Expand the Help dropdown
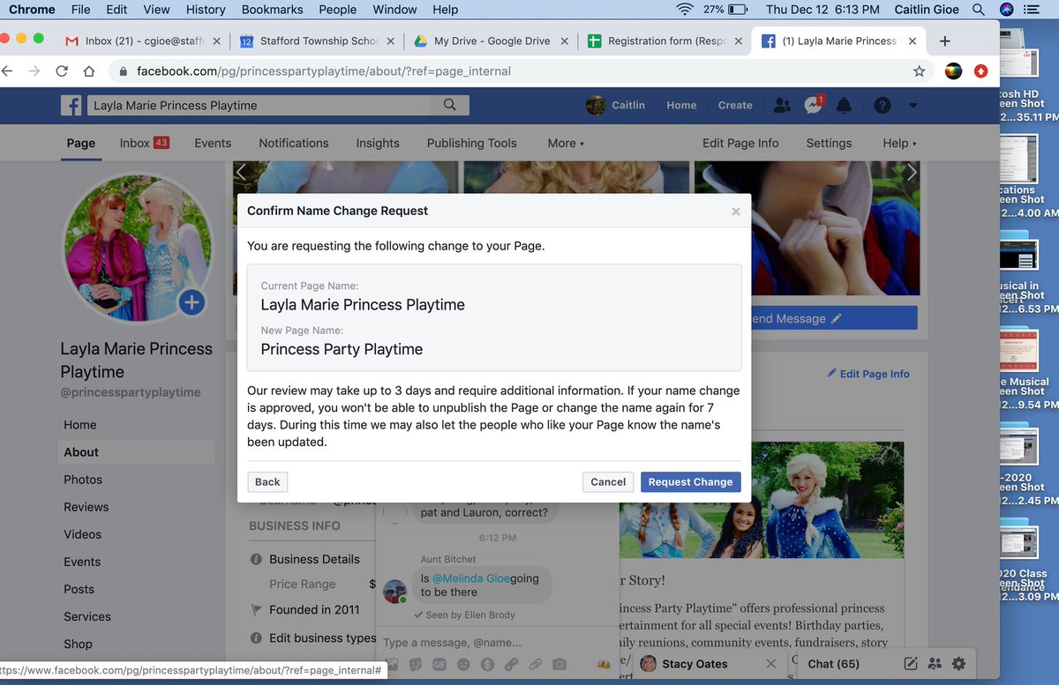Image resolution: width=1059 pixels, height=685 pixels. point(899,143)
